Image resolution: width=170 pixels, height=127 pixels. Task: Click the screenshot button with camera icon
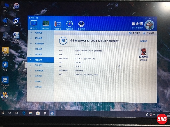[134, 33]
